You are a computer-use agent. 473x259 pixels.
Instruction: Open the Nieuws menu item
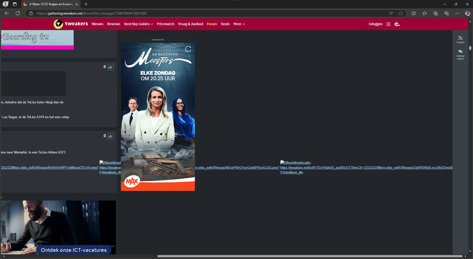point(98,24)
